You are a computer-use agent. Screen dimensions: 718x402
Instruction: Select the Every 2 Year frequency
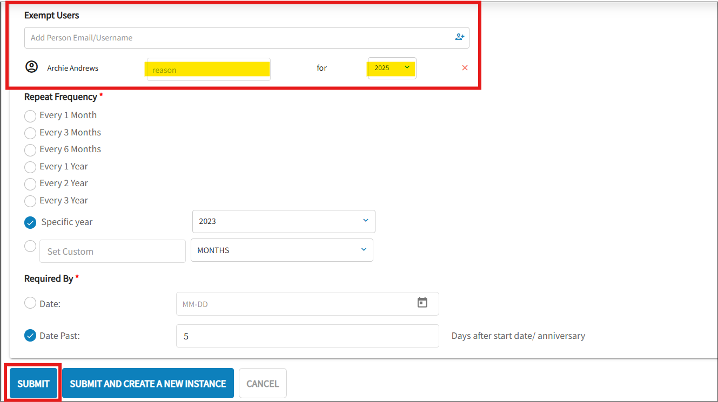pos(30,184)
